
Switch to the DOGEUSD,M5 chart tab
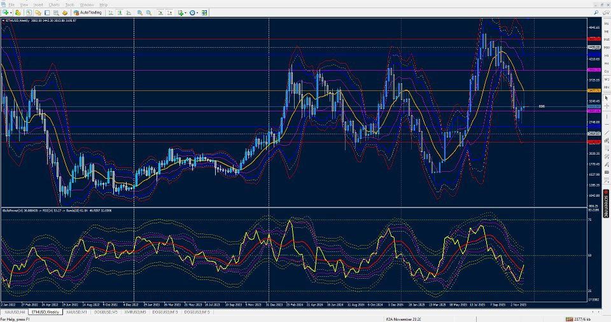click(x=106, y=312)
